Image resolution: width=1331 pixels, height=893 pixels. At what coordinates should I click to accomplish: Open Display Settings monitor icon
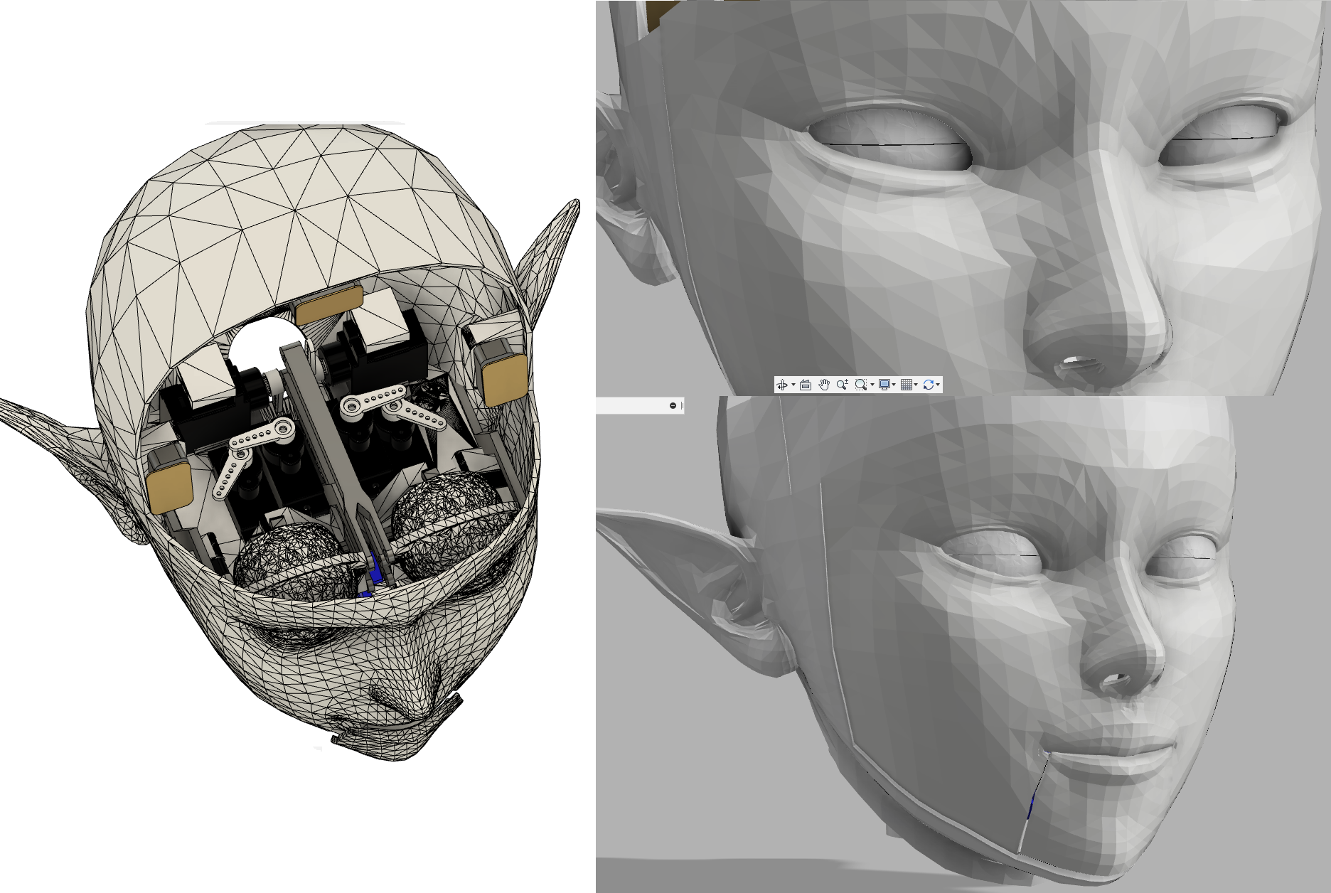pyautogui.click(x=884, y=385)
